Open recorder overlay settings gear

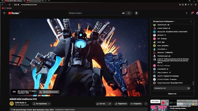[x=196, y=104]
